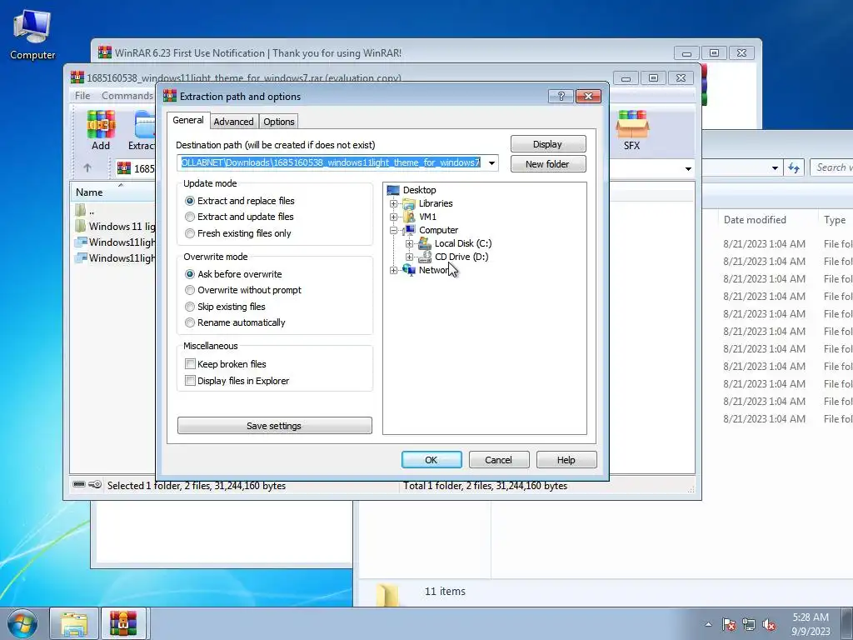This screenshot has height=640, width=853.
Task: Click the Network icon in folder tree
Action: coord(408,270)
